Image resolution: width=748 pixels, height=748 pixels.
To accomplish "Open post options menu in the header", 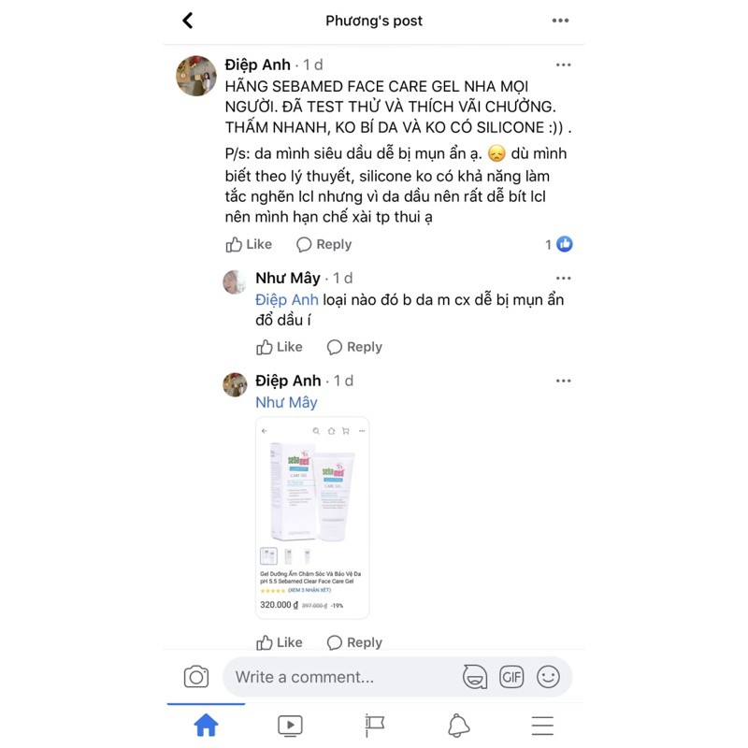I will coord(560,21).
